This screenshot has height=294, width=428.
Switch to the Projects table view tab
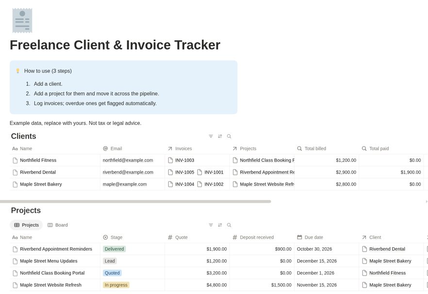(27, 225)
